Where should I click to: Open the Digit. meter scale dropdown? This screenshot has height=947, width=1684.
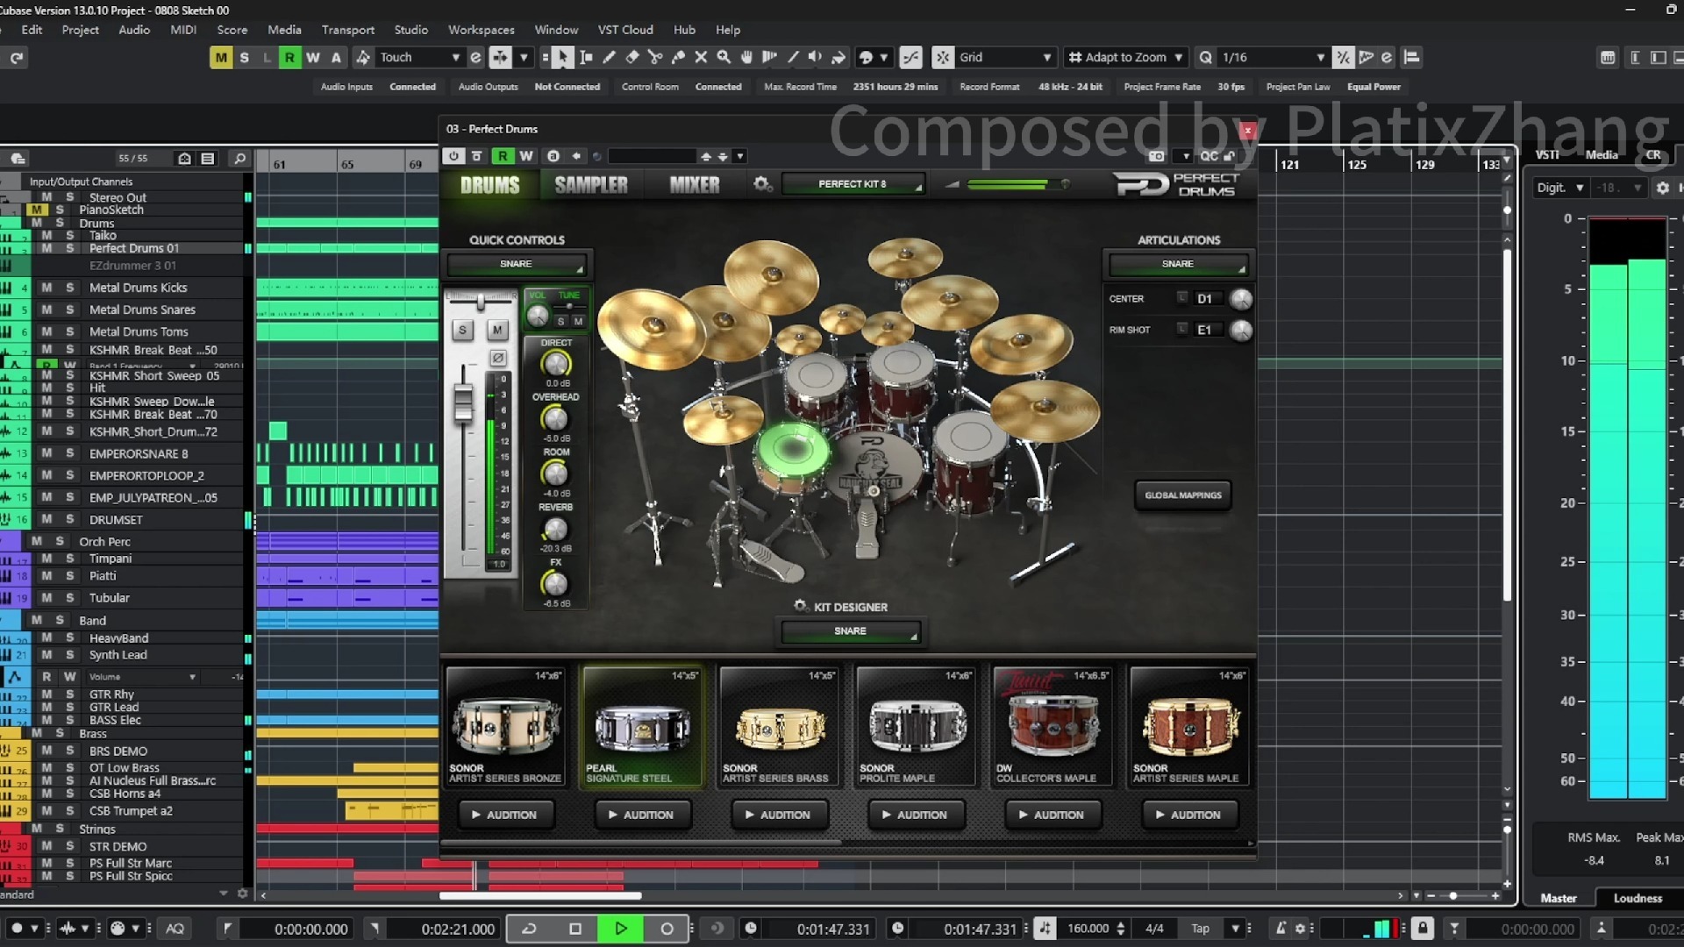(1560, 188)
